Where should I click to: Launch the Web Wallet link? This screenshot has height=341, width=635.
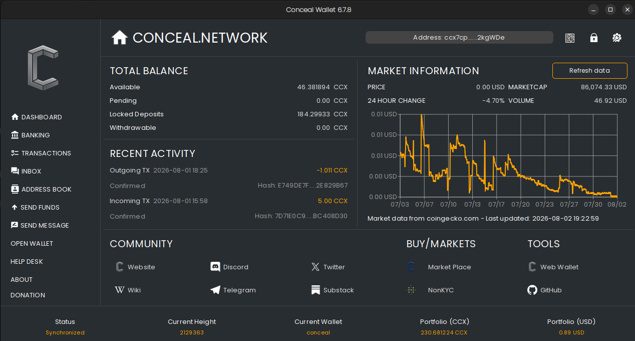click(559, 267)
